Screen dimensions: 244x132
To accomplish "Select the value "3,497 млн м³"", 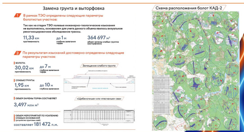I will click(26, 105).
